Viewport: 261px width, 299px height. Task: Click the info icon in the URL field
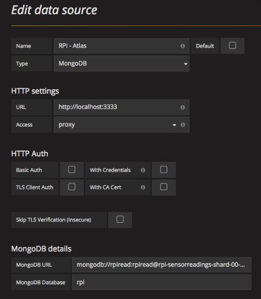[183, 107]
